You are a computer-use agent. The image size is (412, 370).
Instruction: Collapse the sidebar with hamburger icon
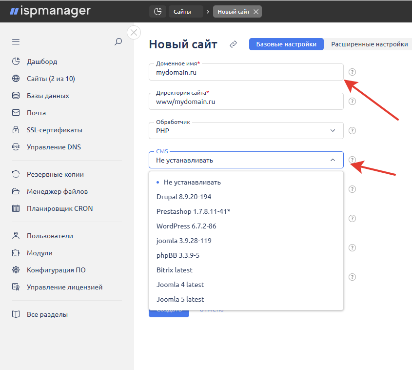pyautogui.click(x=16, y=41)
